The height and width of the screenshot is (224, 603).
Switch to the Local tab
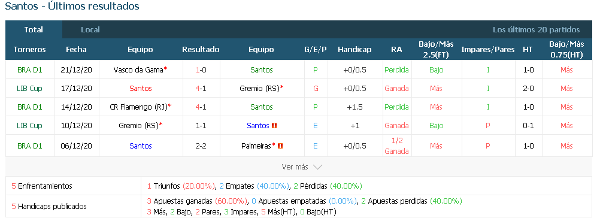[x=90, y=29]
